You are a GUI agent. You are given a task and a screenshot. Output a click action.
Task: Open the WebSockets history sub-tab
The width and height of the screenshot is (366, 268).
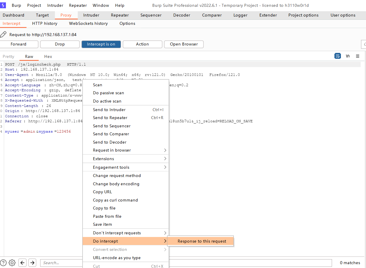click(89, 23)
